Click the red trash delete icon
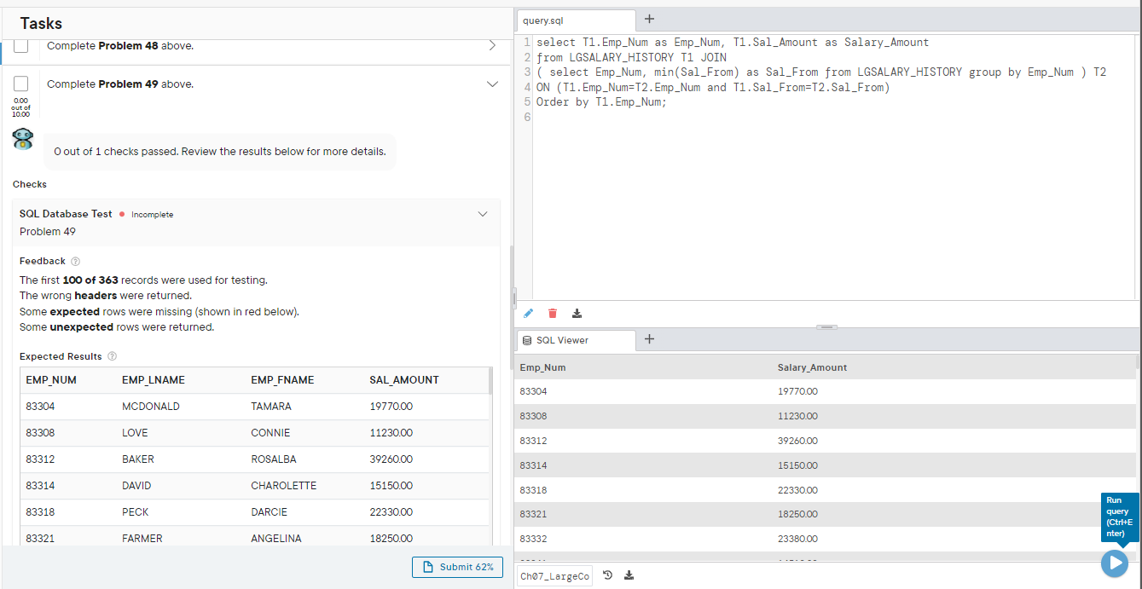The image size is (1142, 589). click(553, 314)
